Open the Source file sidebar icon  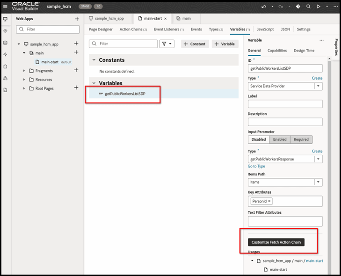pyautogui.click(x=6, y=90)
